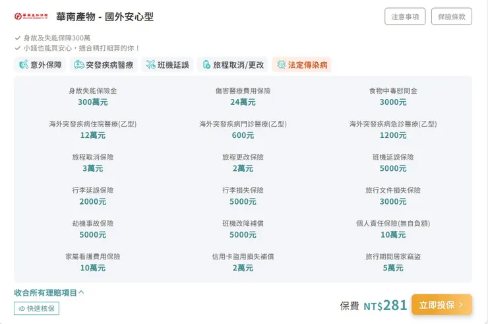Click the clock icon in 快速核保
The width and height of the screenshot is (488, 324).
tap(22, 308)
